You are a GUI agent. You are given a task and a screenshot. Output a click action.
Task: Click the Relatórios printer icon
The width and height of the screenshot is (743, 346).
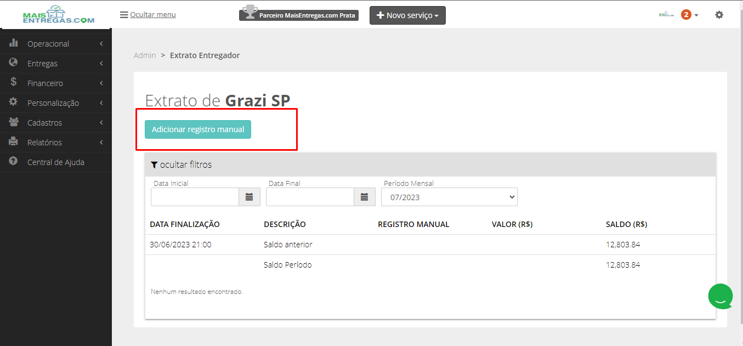(14, 142)
